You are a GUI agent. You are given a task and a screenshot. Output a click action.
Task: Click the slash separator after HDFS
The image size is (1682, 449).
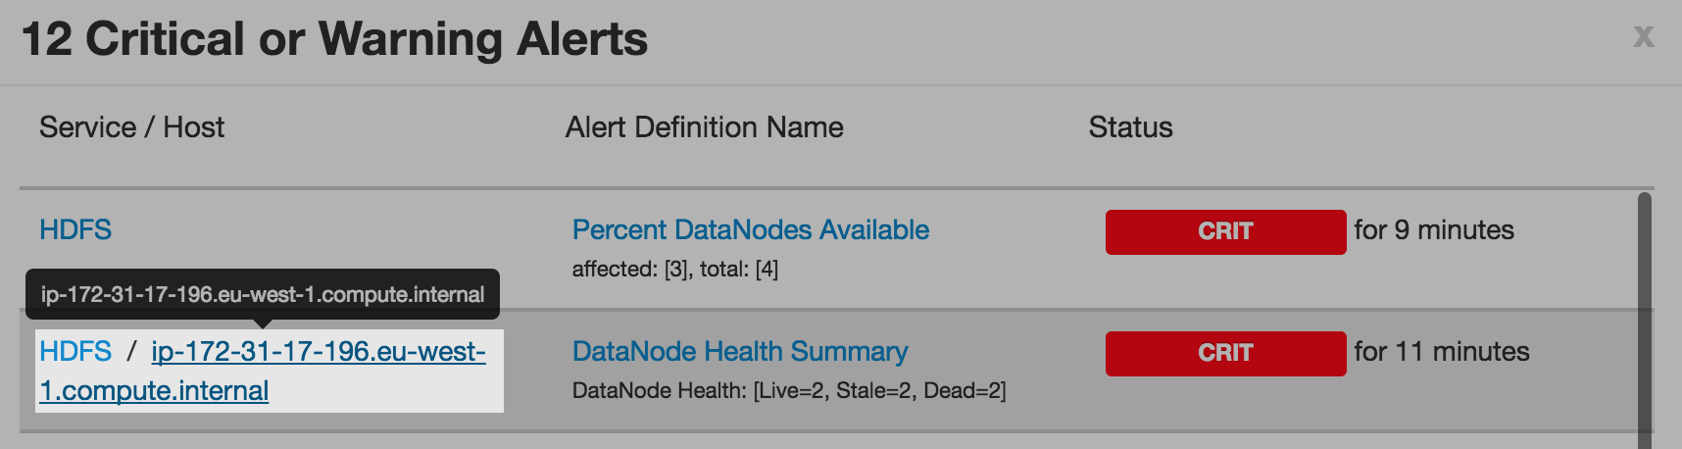click(131, 352)
